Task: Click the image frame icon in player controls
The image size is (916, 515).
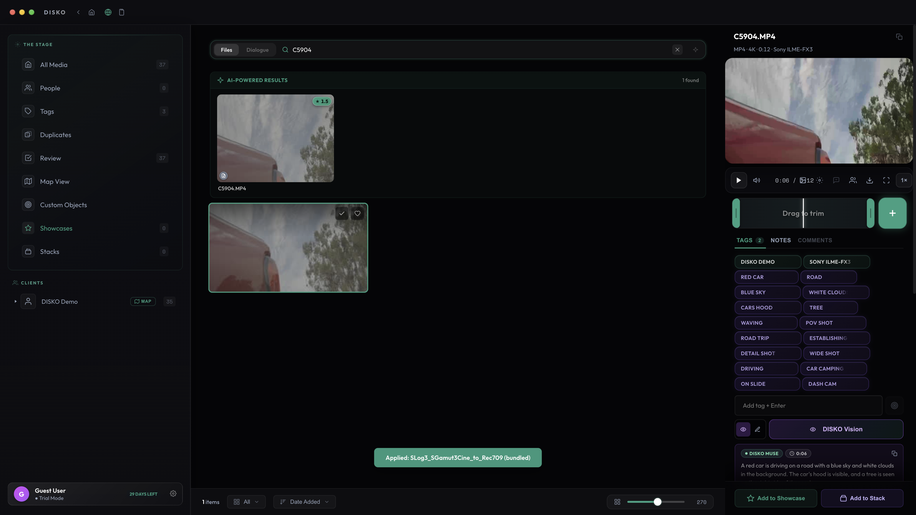Action: tap(803, 180)
